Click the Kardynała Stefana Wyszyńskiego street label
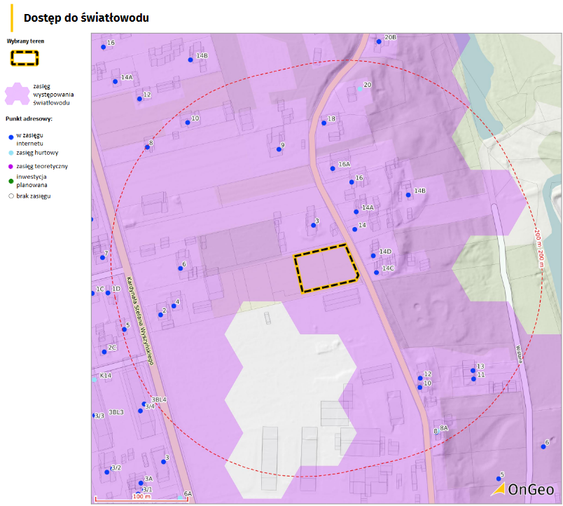Image resolution: width=563 pixels, height=506 pixels. [x=140, y=319]
